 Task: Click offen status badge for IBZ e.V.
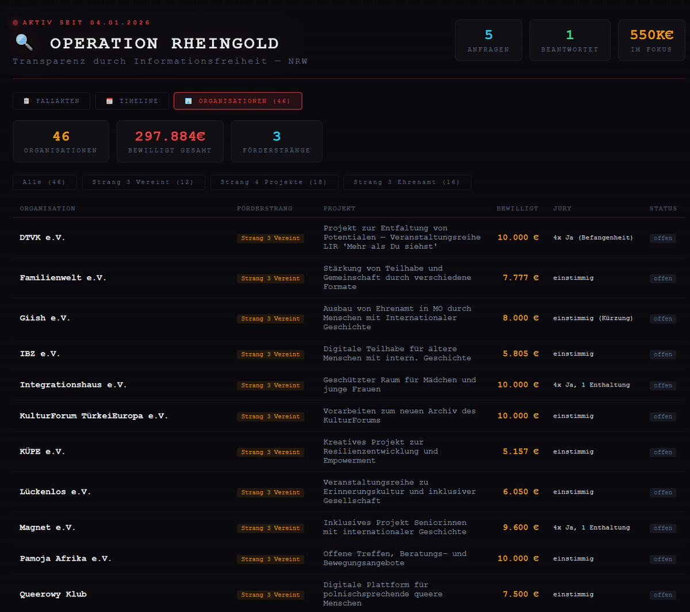pyautogui.click(x=663, y=354)
